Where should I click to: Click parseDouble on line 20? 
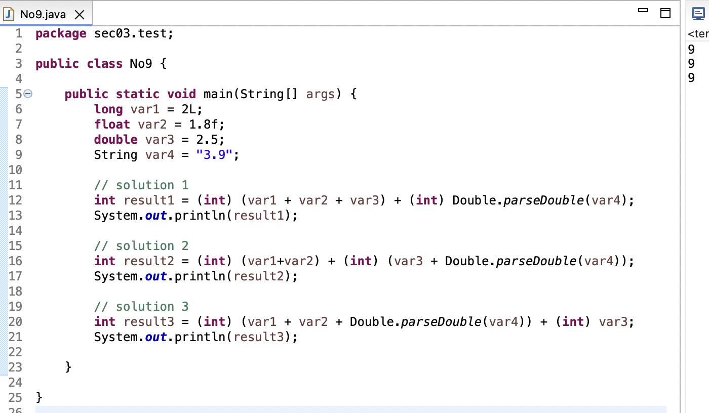coord(441,322)
